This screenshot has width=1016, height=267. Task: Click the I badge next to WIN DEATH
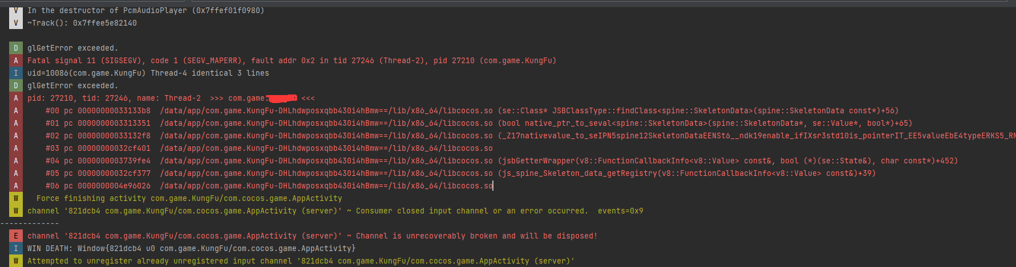coord(15,249)
